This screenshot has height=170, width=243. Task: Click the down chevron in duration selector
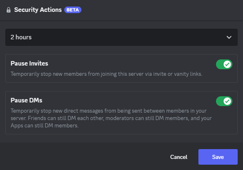(x=229, y=37)
